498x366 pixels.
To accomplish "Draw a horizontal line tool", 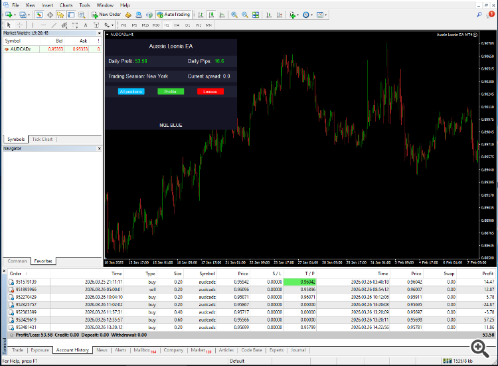I will pyautogui.click(x=44, y=25).
